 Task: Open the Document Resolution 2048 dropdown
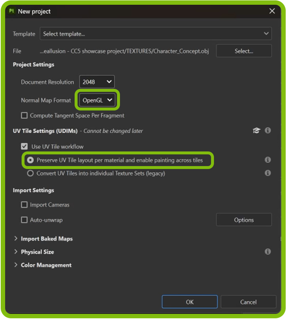click(x=97, y=82)
